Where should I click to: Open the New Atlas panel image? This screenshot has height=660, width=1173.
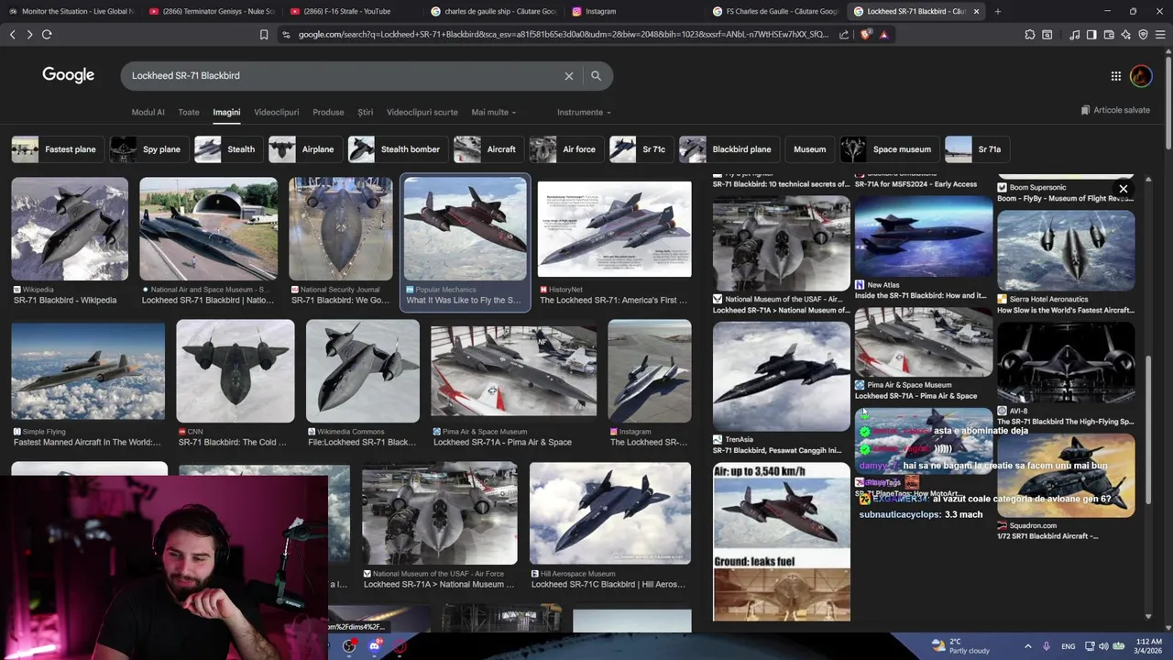924,236
